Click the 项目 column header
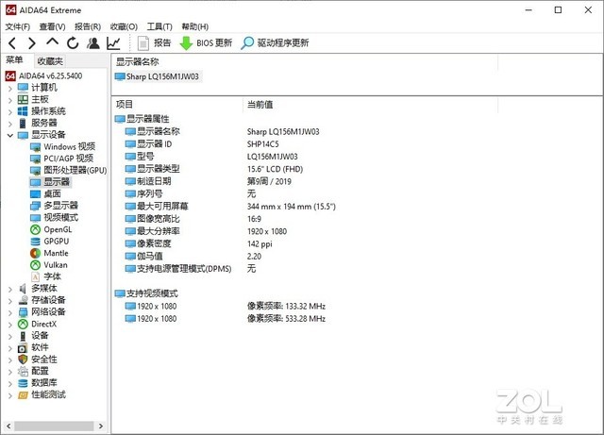Screen dimensions: 604x435 tap(125, 105)
